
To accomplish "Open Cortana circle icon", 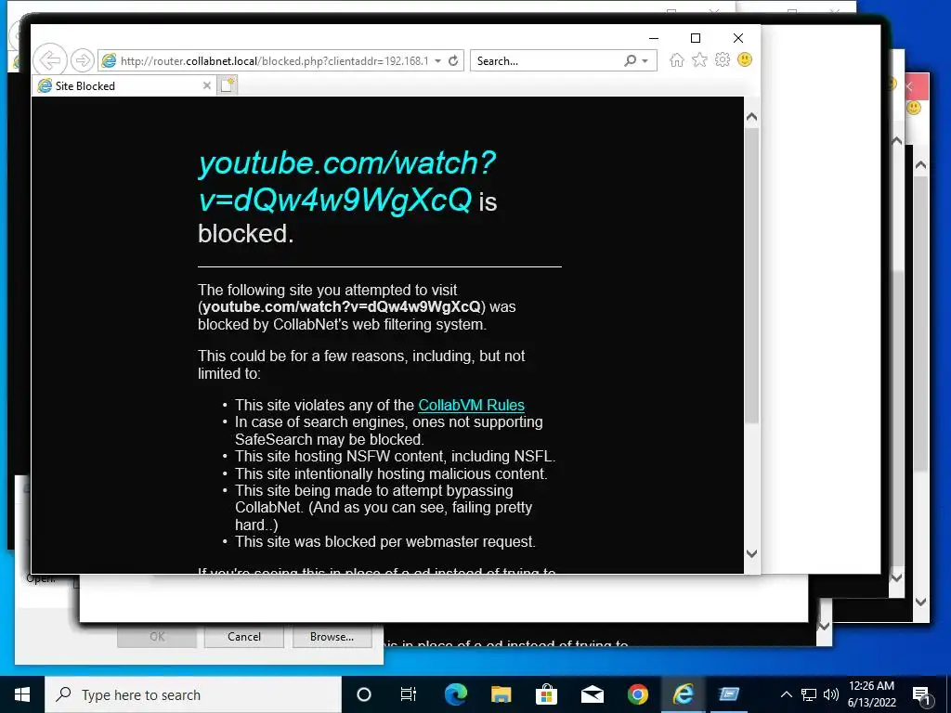I will click(x=364, y=694).
